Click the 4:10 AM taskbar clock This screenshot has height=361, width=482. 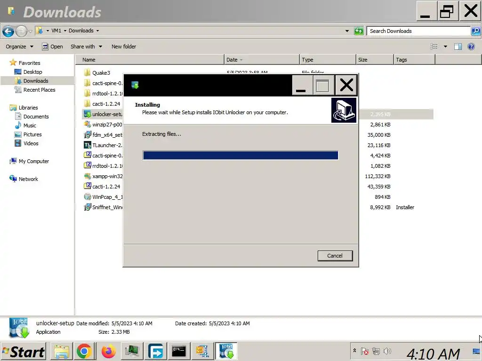433,353
